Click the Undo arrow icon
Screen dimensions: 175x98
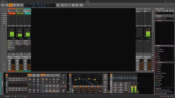(66, 5)
